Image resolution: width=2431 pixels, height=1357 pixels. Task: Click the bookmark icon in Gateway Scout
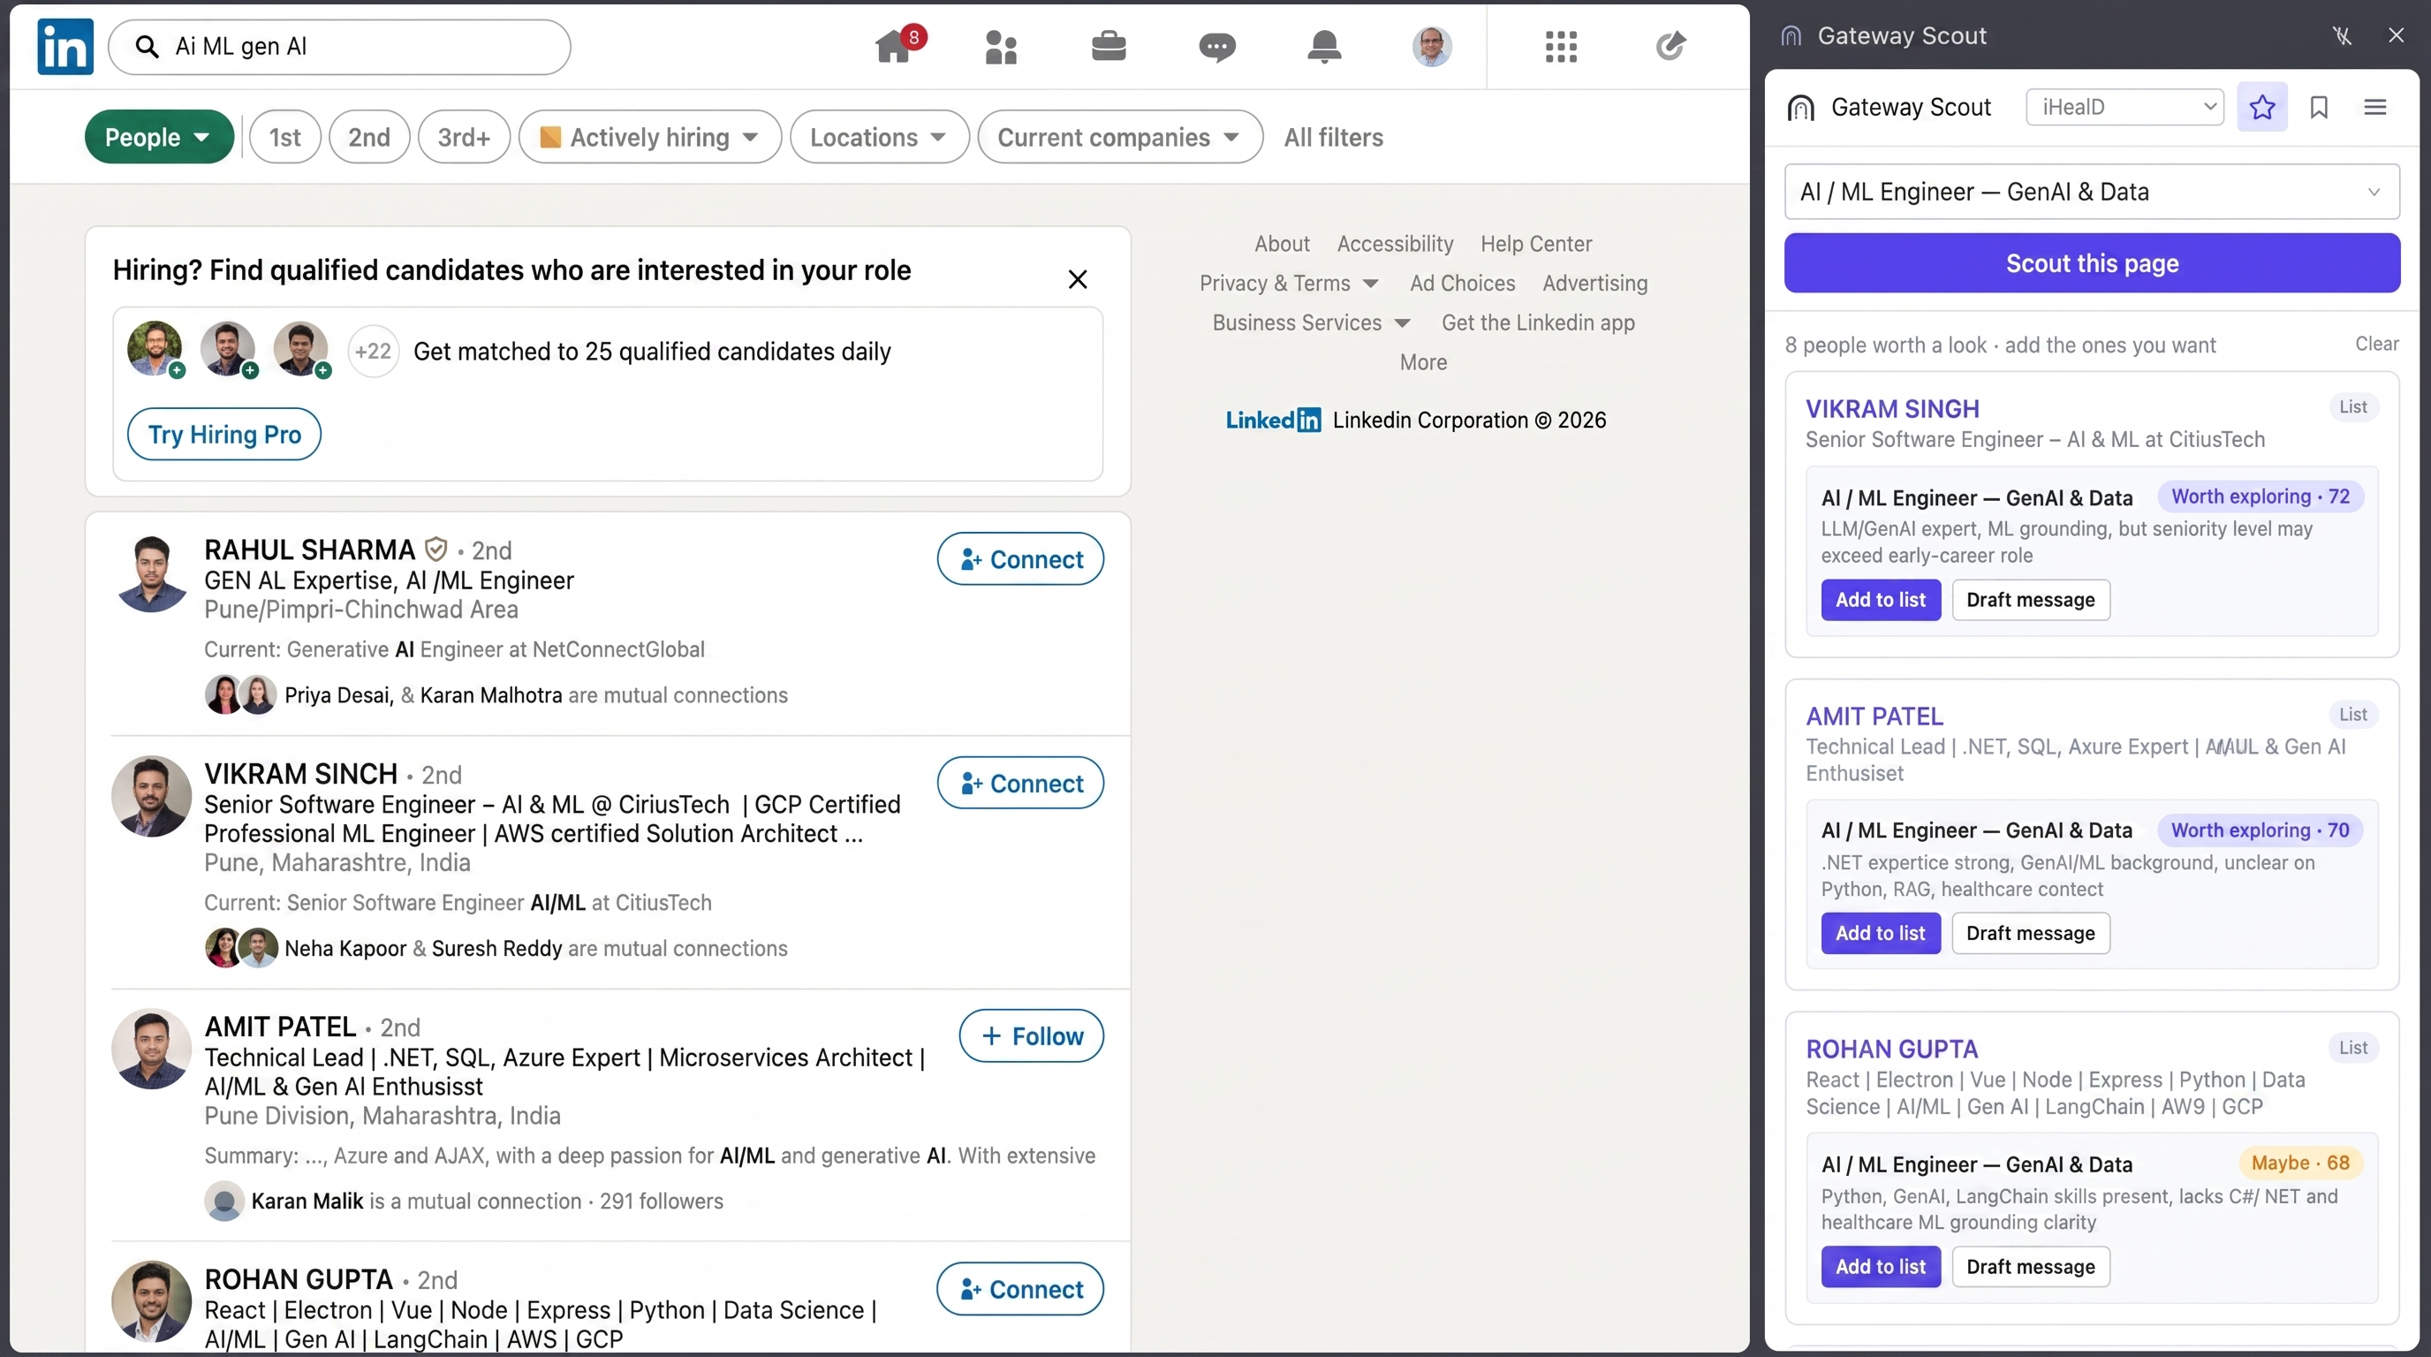[2319, 107]
